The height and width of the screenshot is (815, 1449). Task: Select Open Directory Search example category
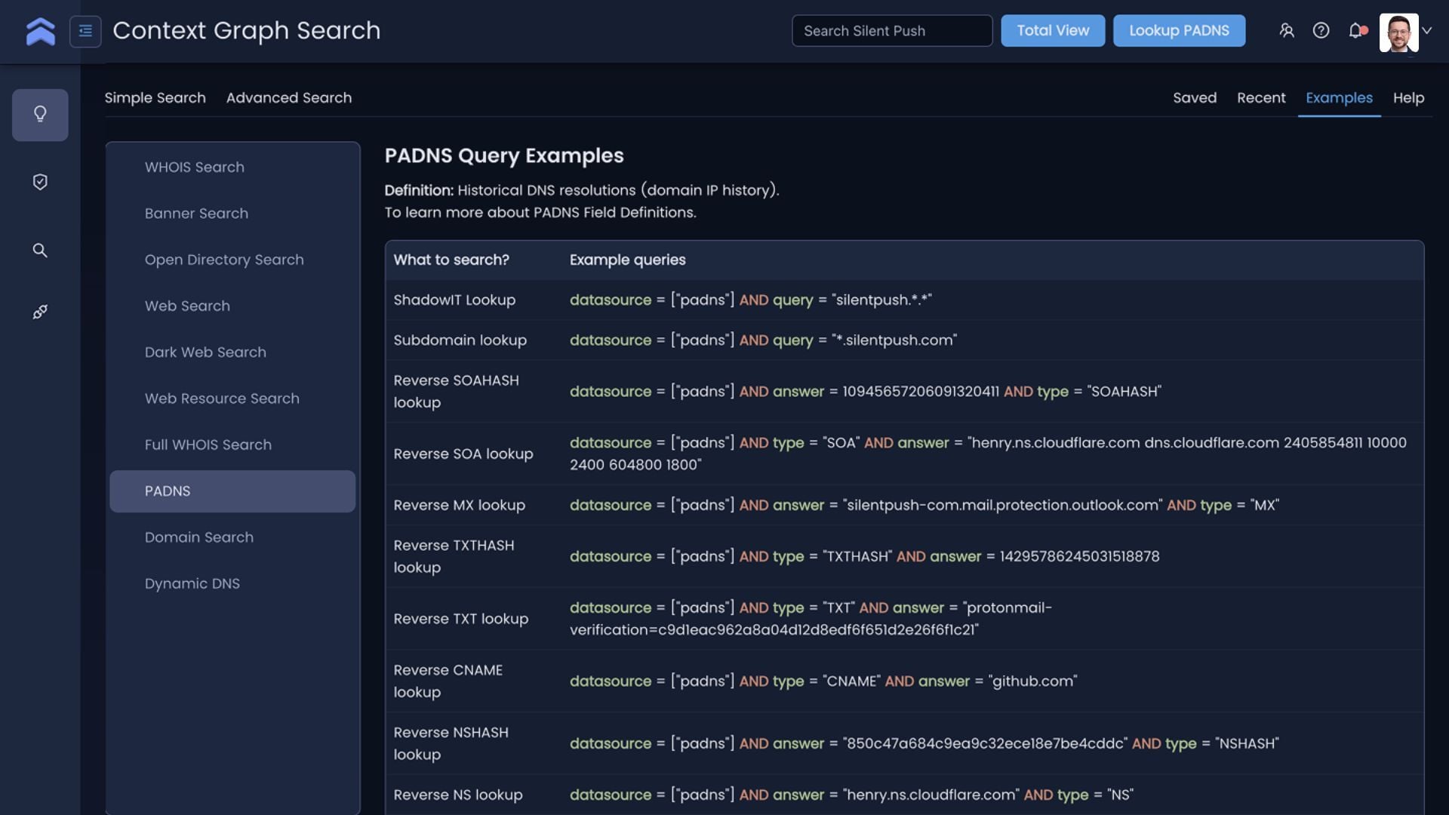point(232,260)
